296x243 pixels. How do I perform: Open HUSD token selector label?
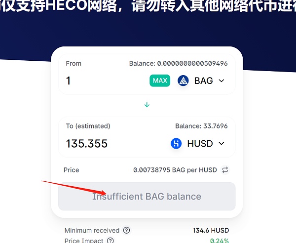point(200,143)
